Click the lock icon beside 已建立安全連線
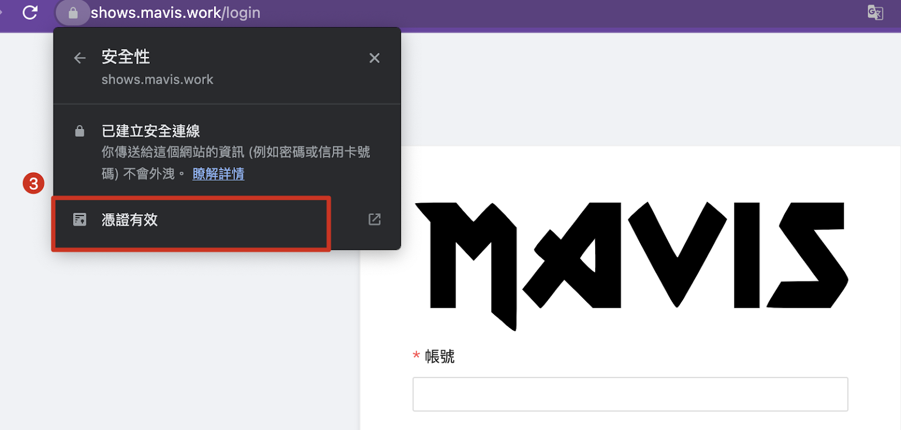 tap(80, 131)
